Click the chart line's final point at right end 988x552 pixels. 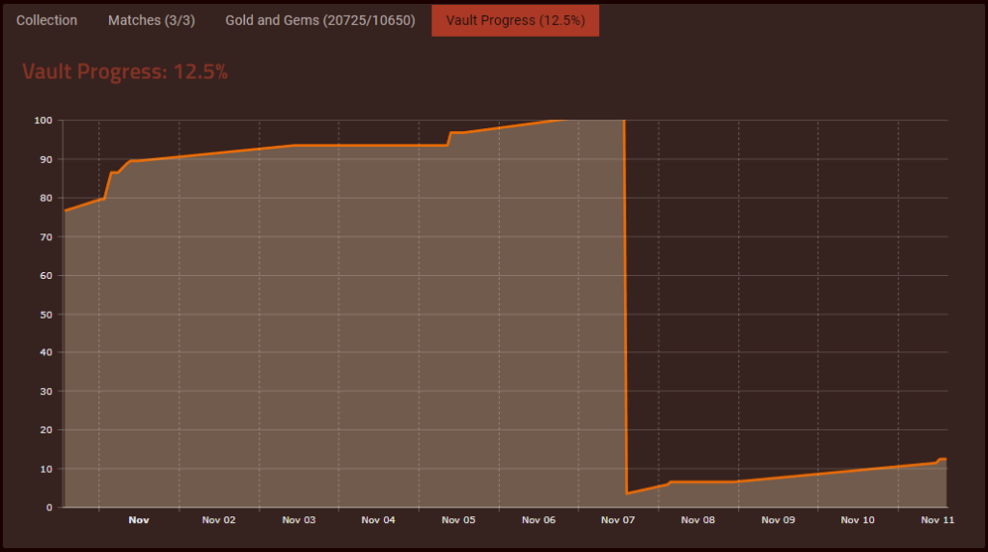coord(946,459)
